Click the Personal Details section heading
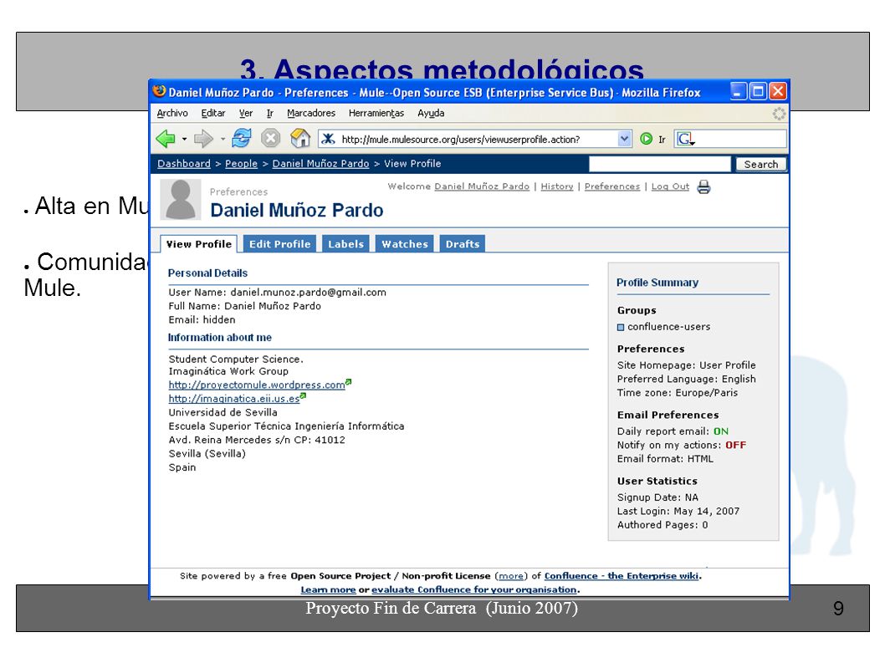 [207, 273]
